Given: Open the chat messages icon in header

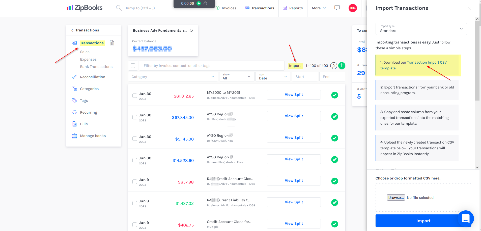Looking at the screenshot, I should tap(337, 8).
